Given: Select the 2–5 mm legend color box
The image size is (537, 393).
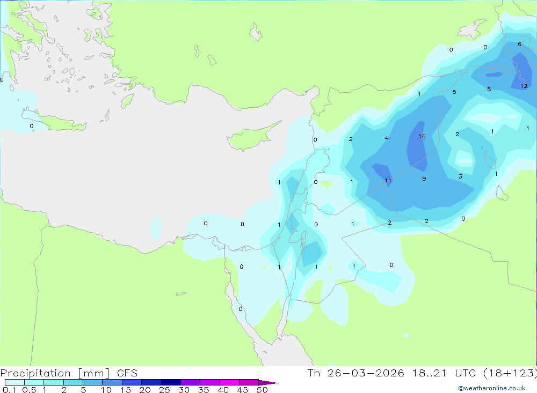Looking at the screenshot, I should [73, 382].
